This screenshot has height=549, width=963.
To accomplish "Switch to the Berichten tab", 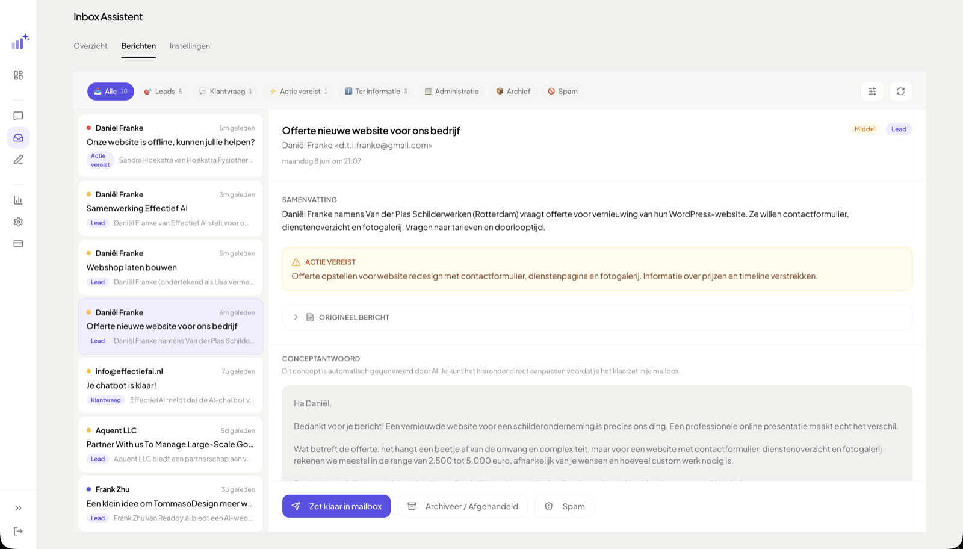I will [x=138, y=46].
